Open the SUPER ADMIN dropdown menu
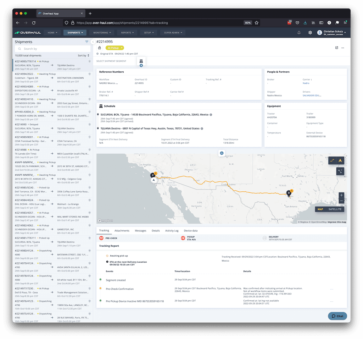 (173, 33)
